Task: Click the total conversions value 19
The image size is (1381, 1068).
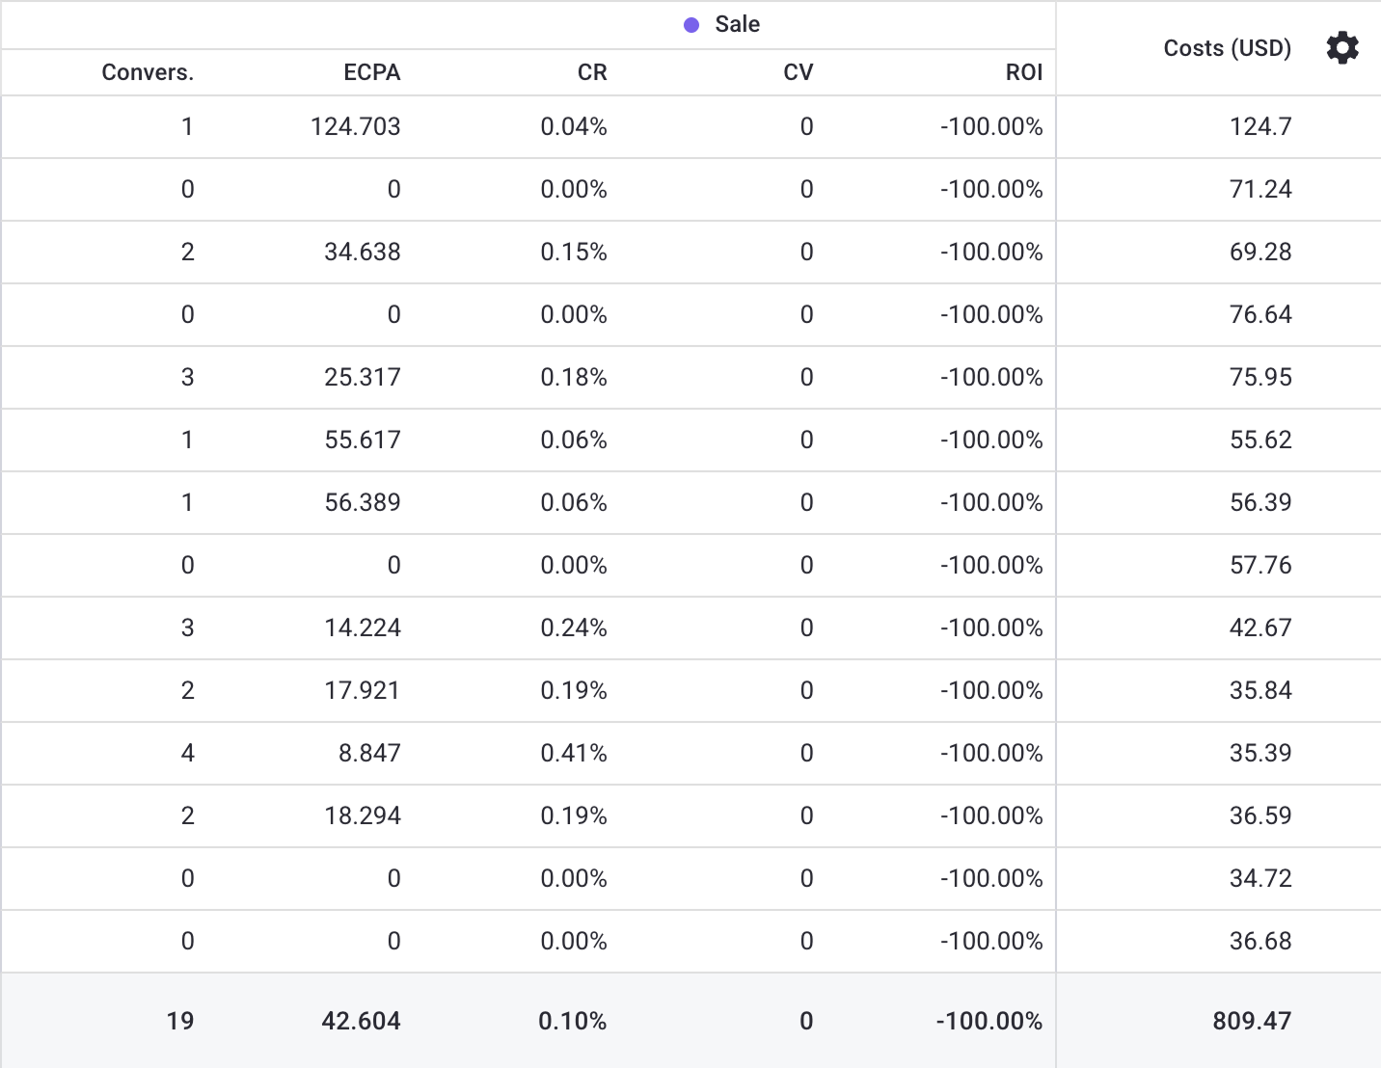Action: pos(179,1022)
